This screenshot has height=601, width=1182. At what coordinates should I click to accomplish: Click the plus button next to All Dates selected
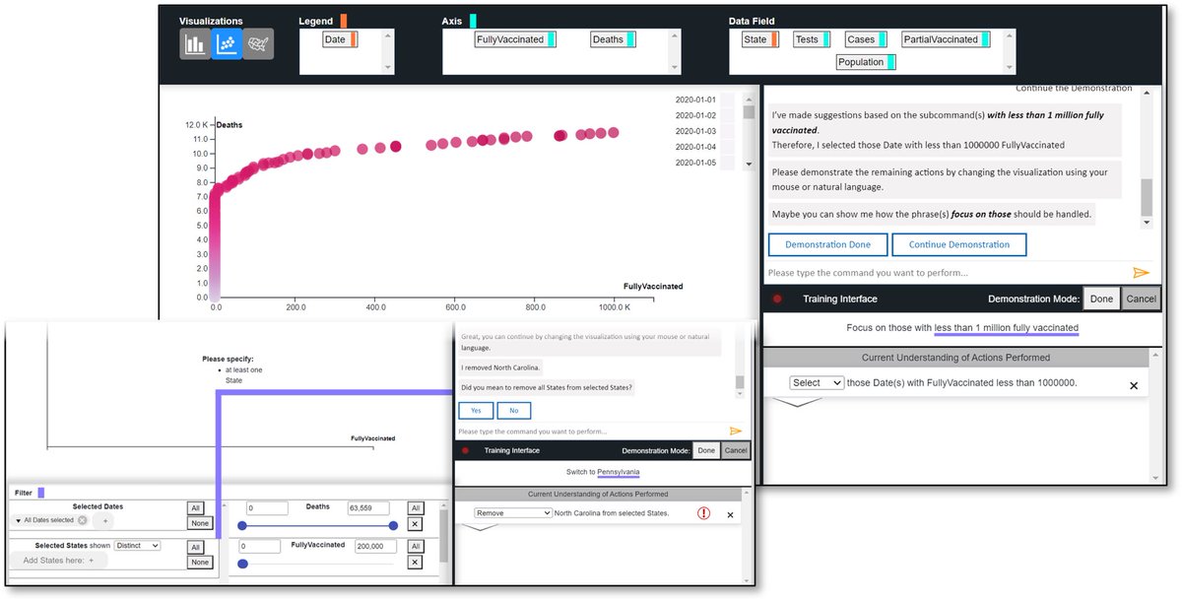point(101,520)
